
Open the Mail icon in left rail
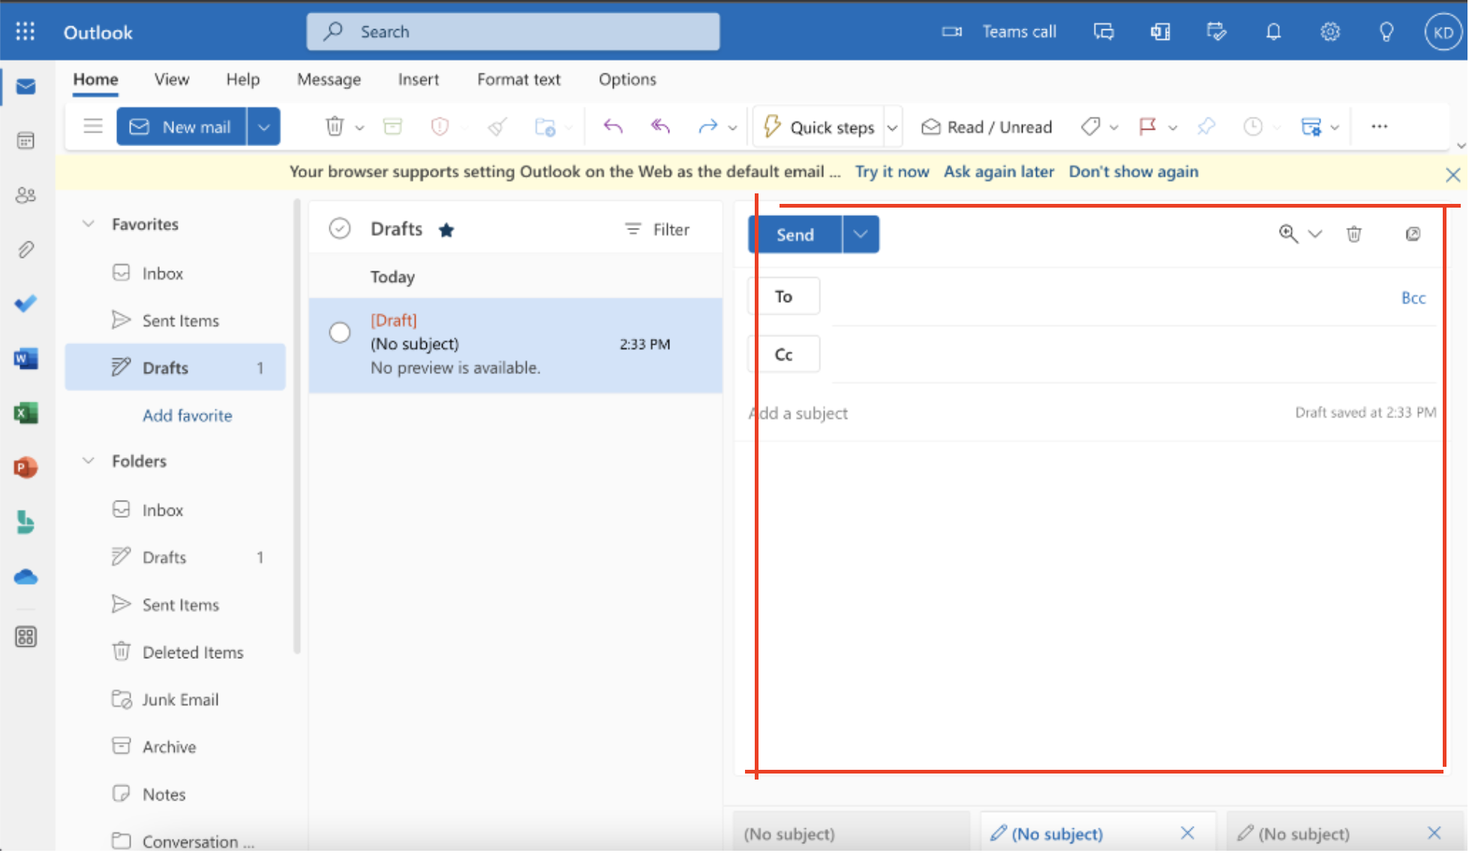[26, 87]
